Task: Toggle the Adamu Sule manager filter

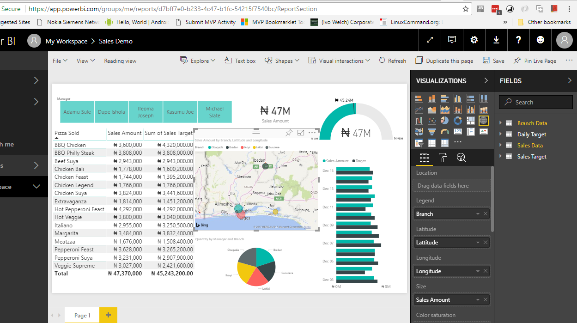Action: (x=77, y=112)
